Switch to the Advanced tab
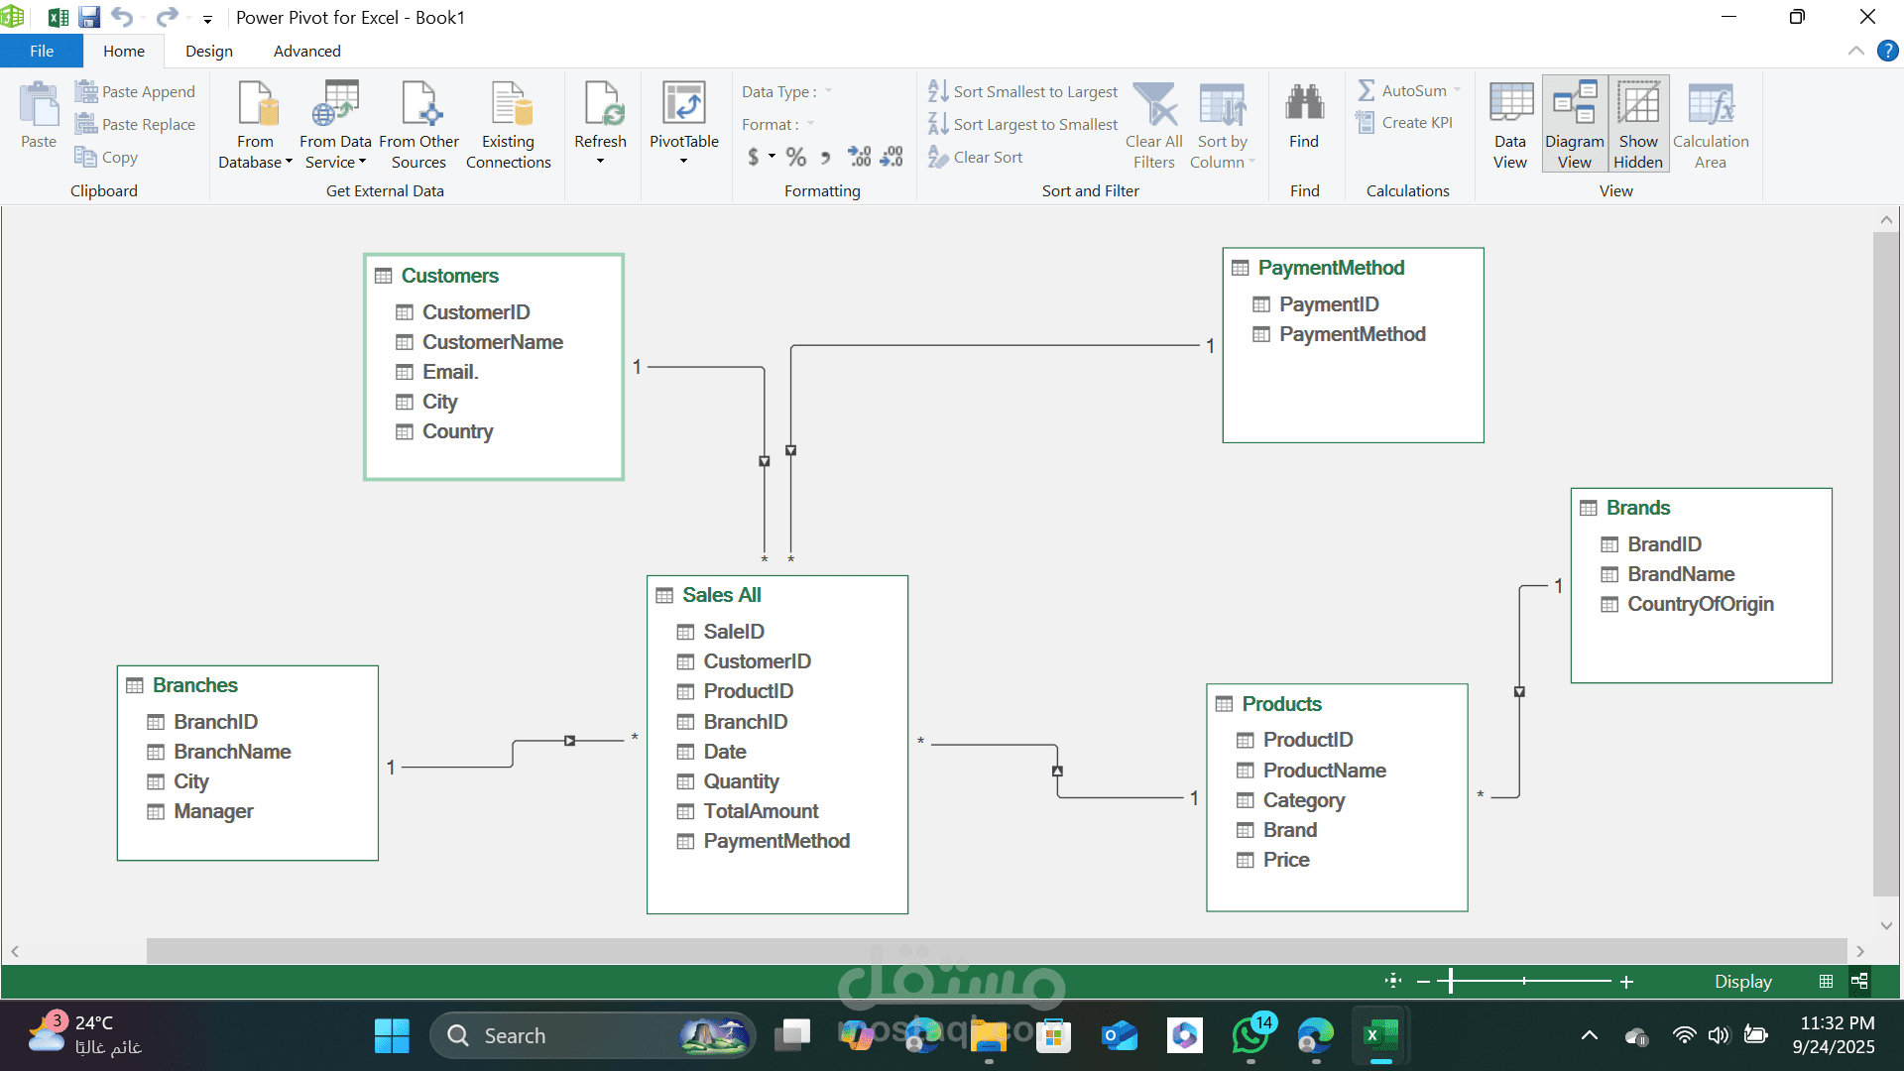The height and width of the screenshot is (1071, 1904). tap(306, 51)
